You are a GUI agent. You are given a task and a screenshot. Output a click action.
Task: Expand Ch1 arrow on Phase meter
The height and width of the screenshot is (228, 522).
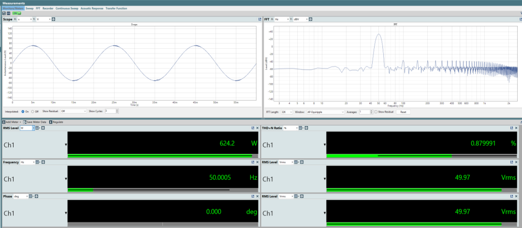tap(66, 213)
